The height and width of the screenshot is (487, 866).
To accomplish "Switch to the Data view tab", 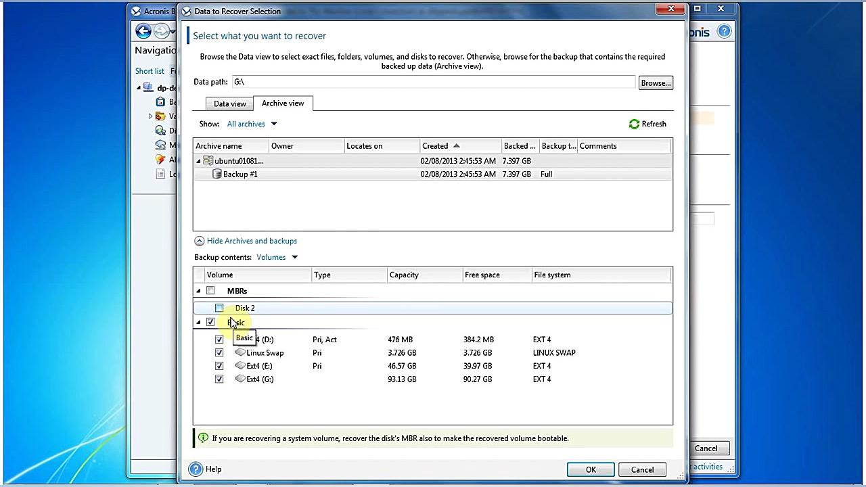I will tap(229, 103).
